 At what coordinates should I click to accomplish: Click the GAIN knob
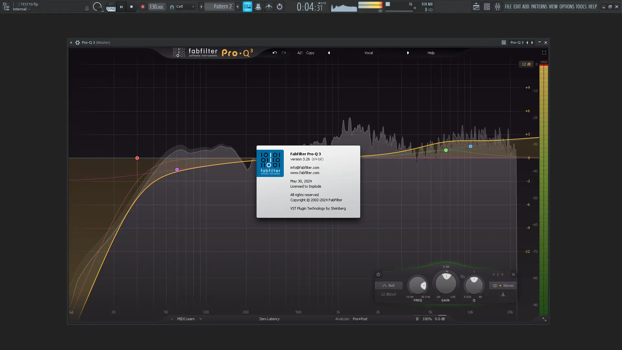pos(446,284)
